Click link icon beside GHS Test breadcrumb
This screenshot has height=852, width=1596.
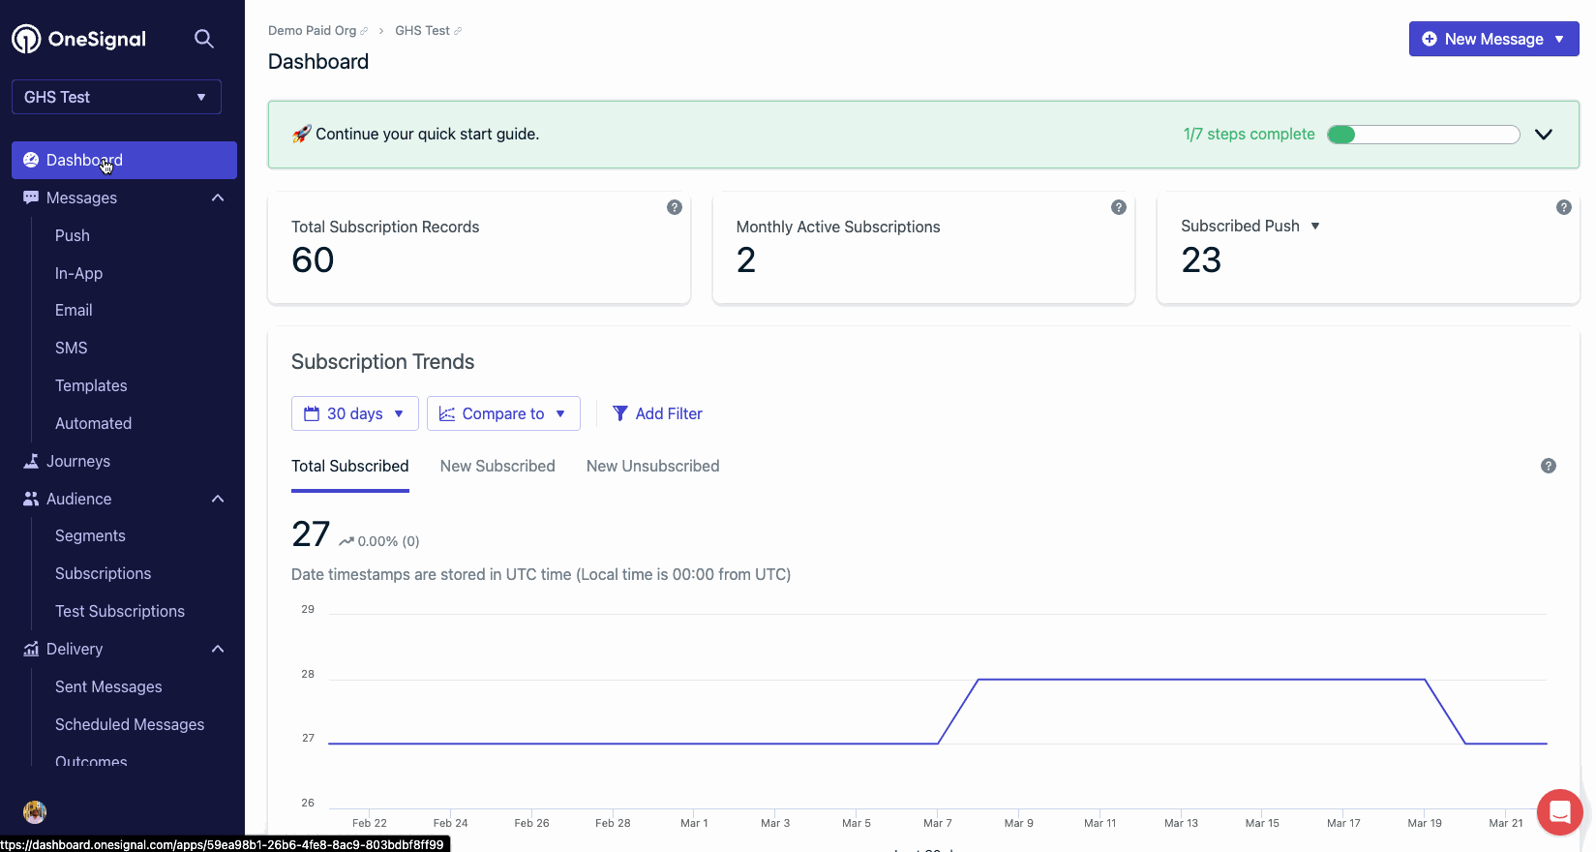point(458,31)
